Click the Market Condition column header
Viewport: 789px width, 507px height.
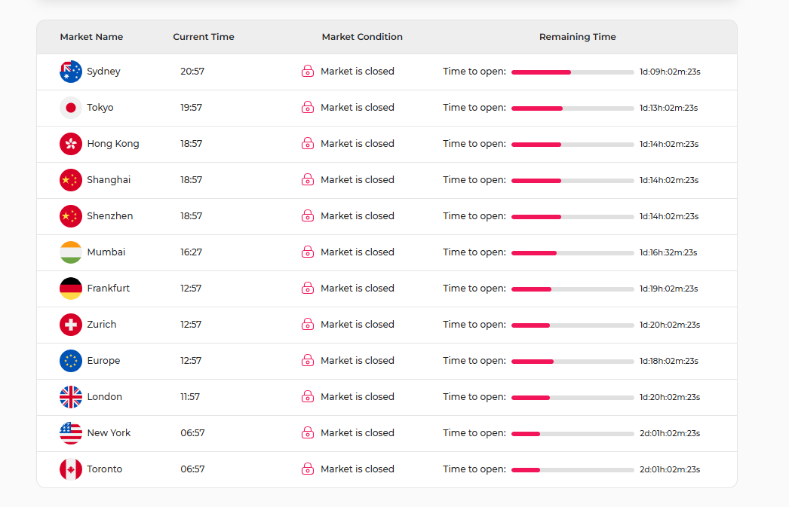tap(362, 37)
